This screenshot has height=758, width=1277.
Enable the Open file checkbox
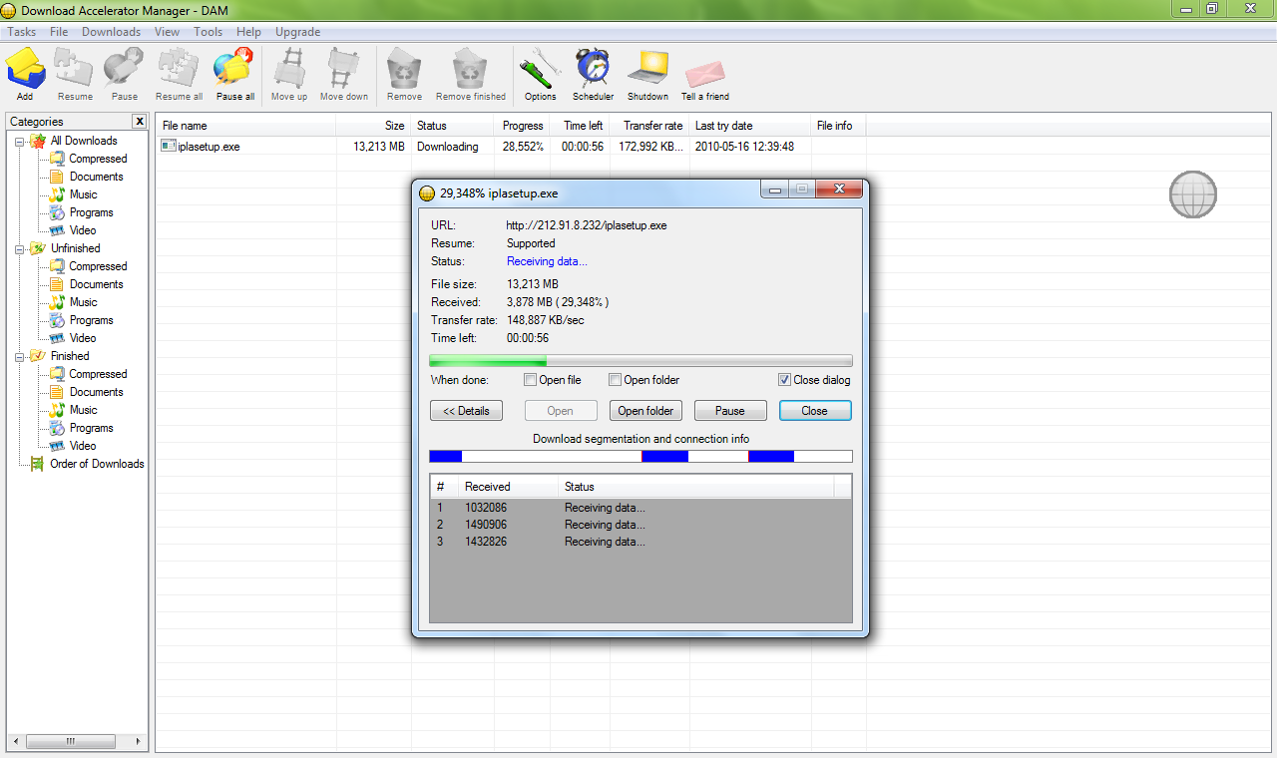pos(531,380)
